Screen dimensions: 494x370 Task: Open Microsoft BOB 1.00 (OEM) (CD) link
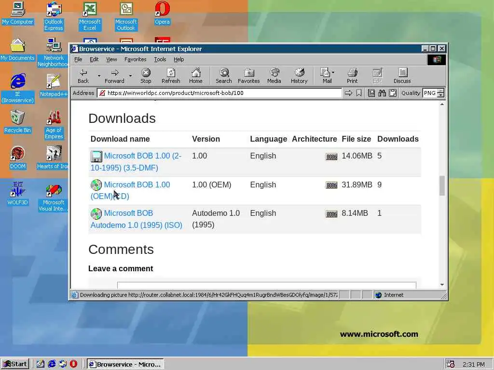coord(130,190)
